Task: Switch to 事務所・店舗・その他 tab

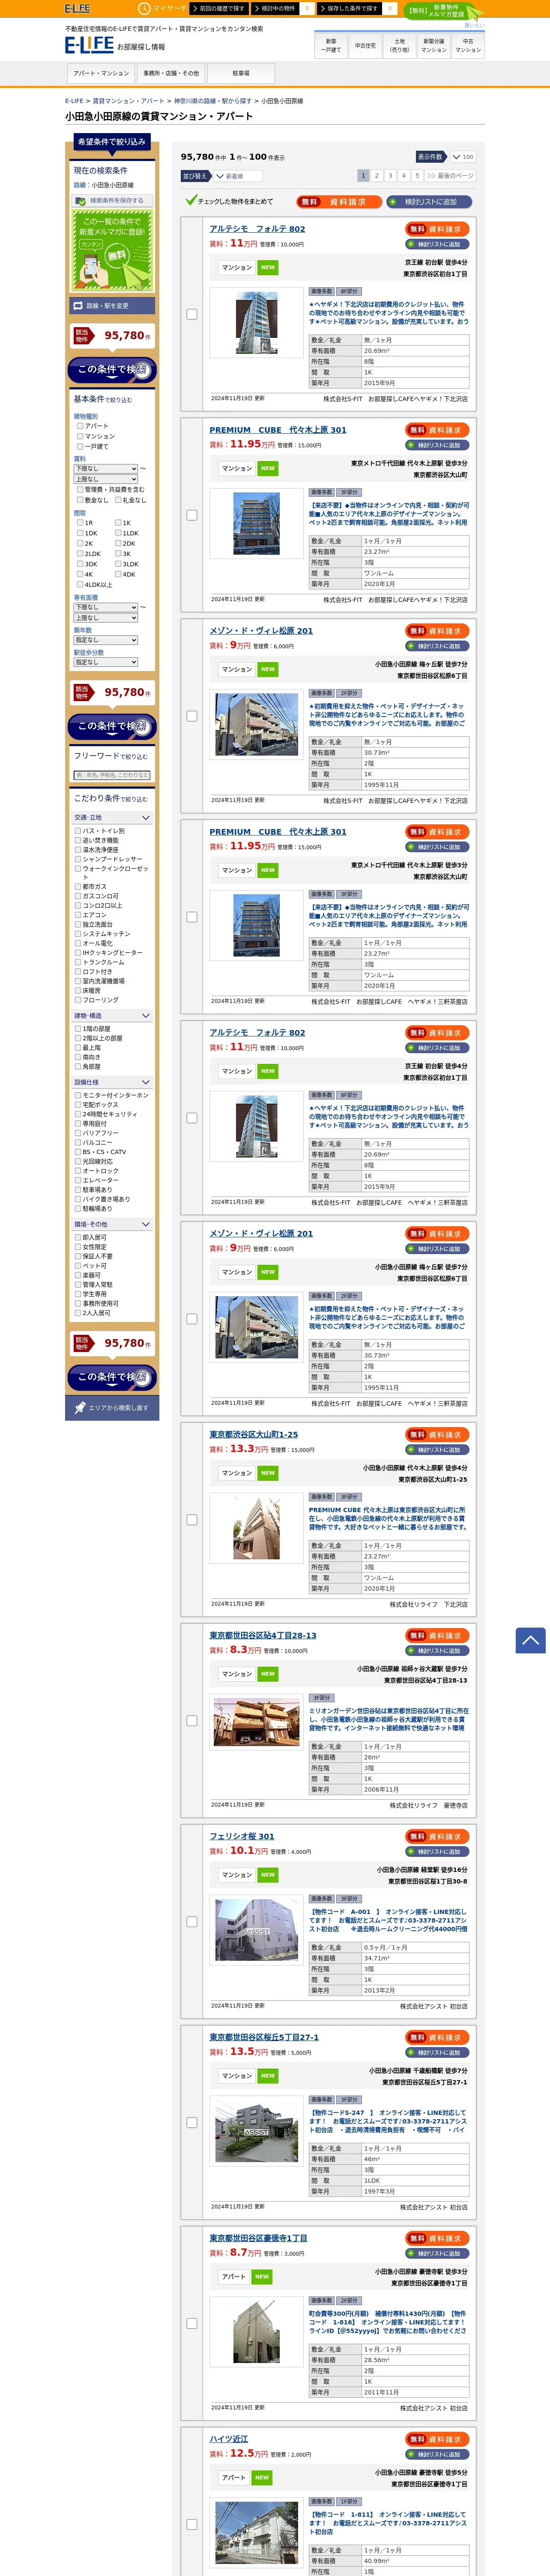Action: tap(170, 74)
